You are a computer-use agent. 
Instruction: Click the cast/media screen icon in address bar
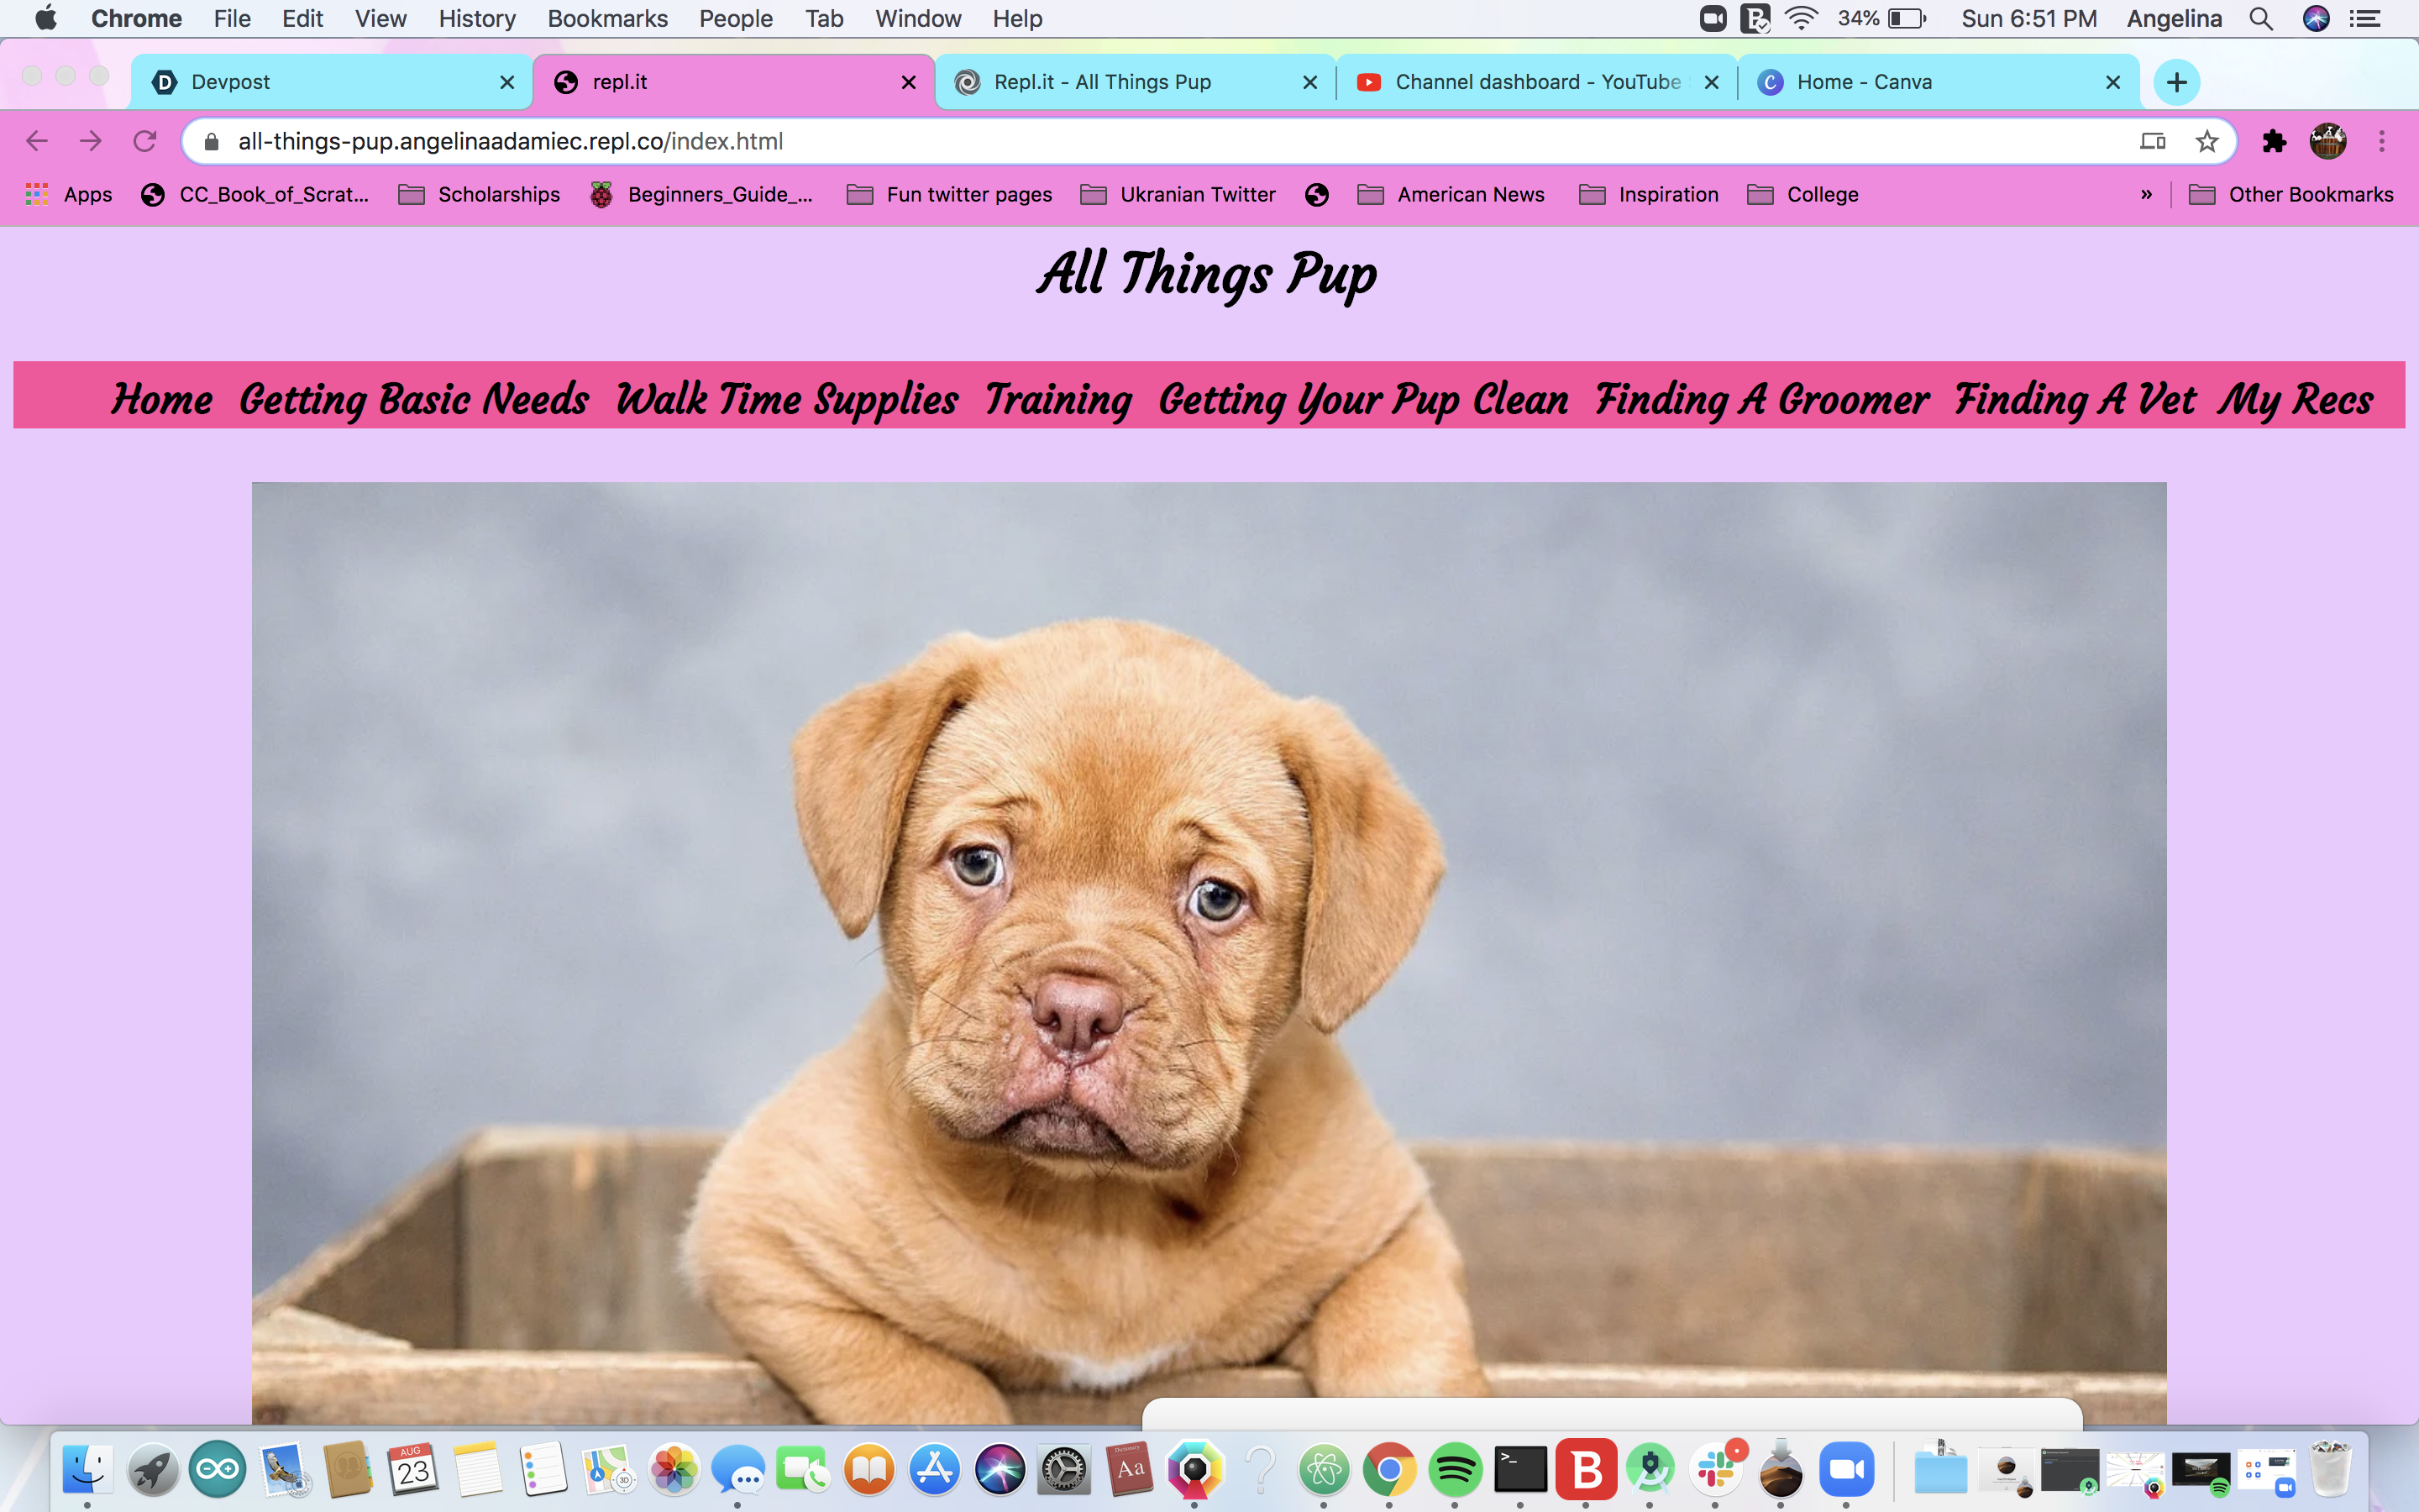coord(2152,141)
